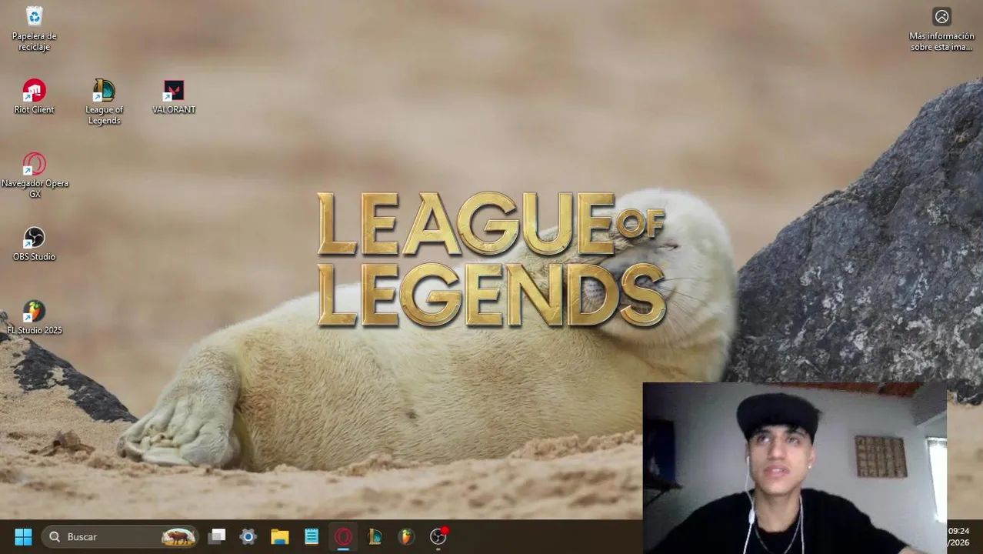Open Notepad from the taskbar
Viewport: 983px width, 554px height.
tap(312, 536)
